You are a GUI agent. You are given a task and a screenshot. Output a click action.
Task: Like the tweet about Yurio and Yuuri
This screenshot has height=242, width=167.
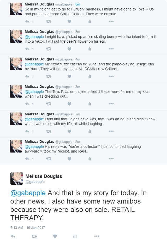pos(69,76)
